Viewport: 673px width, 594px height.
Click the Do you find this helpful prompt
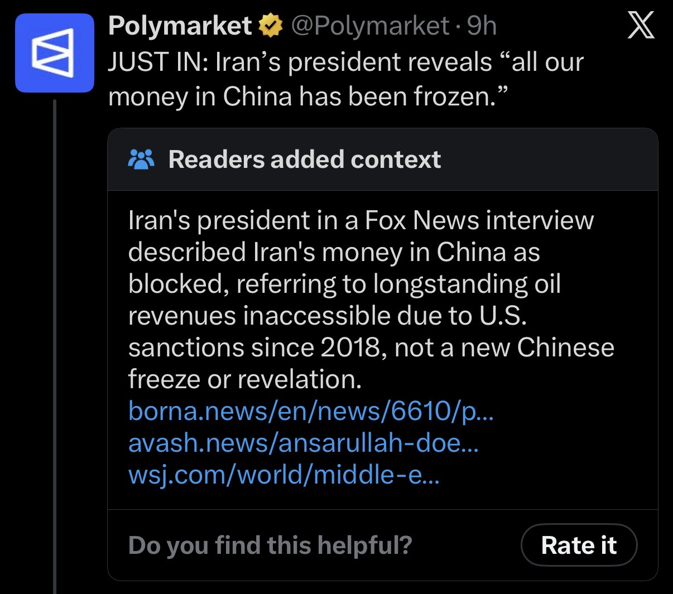tap(270, 545)
